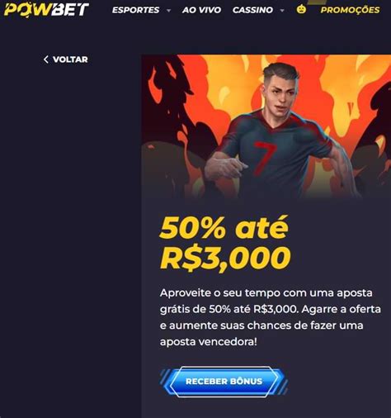Click the Halloween pumpkin icon
The height and width of the screenshot is (418, 391).
(301, 9)
